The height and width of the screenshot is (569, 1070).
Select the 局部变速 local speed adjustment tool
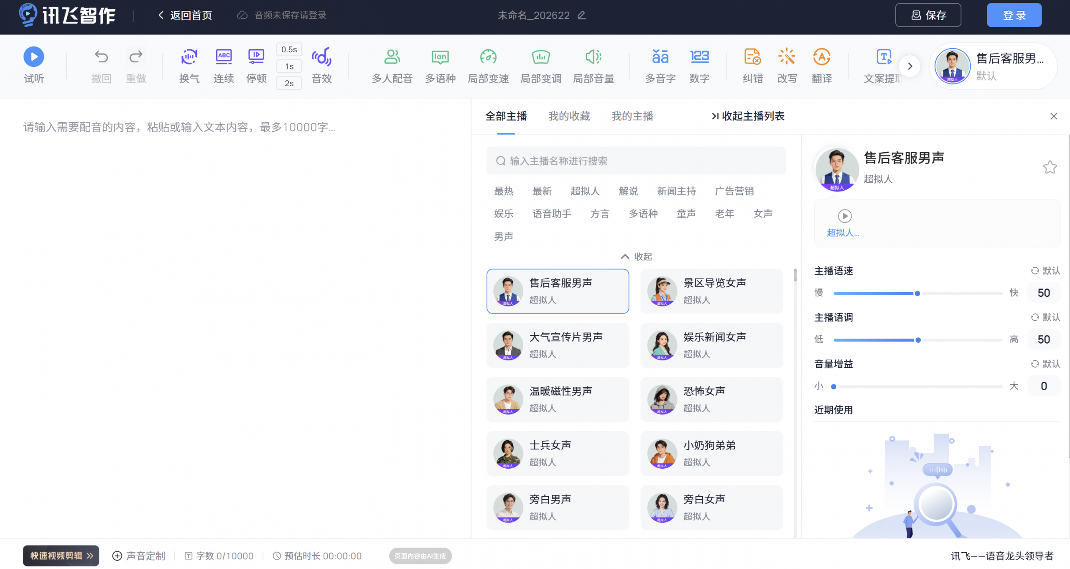[x=488, y=65]
